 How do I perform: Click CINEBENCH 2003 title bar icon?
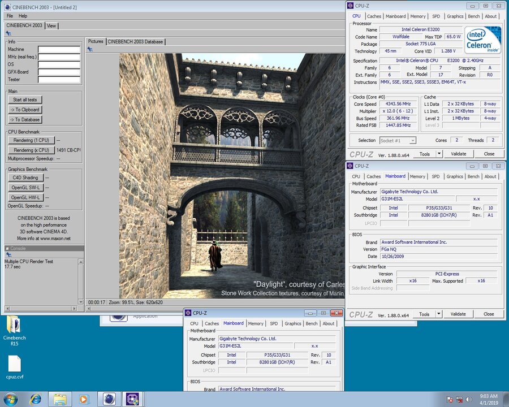pyautogui.click(x=7, y=7)
